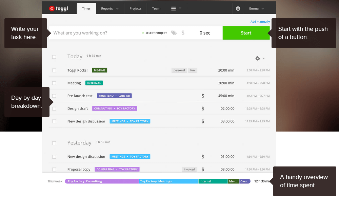This screenshot has width=339, height=198.
Task: Expand the arrow beside the settings gear
Action: point(264,58)
